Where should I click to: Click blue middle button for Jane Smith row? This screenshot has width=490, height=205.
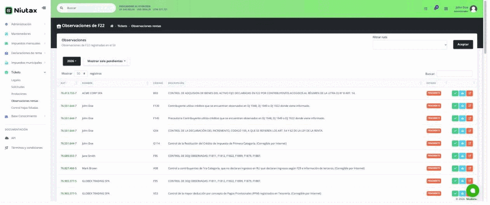pyautogui.click(x=462, y=156)
